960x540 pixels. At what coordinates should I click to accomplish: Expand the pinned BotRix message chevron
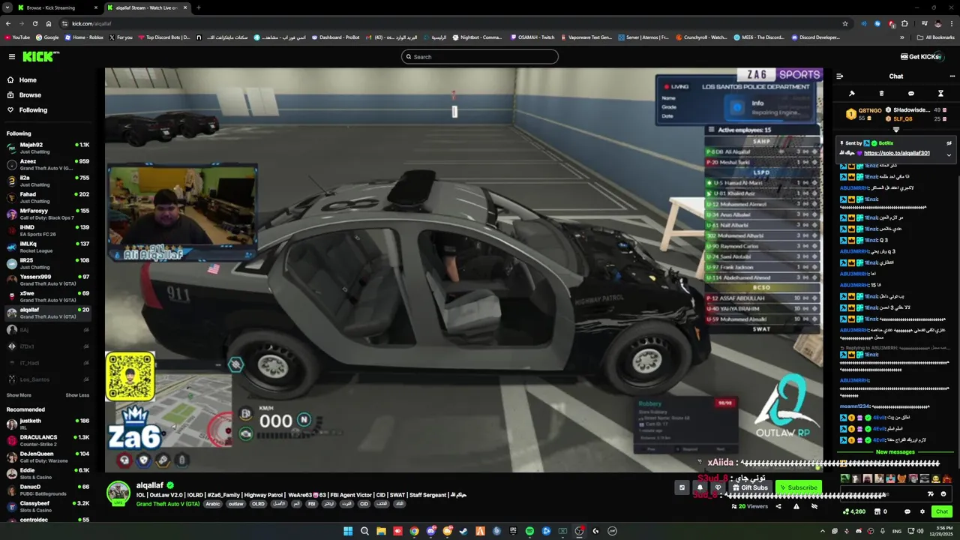[x=949, y=155]
